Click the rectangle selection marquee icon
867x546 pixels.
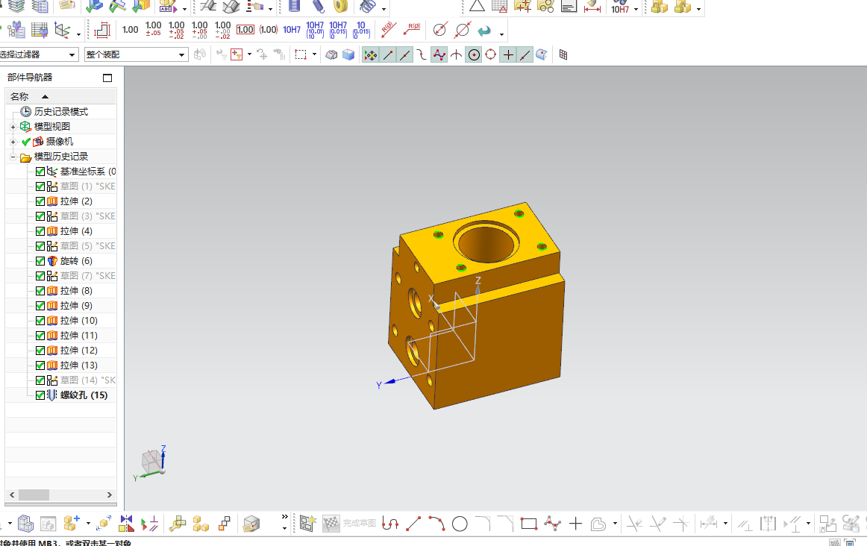click(x=300, y=54)
